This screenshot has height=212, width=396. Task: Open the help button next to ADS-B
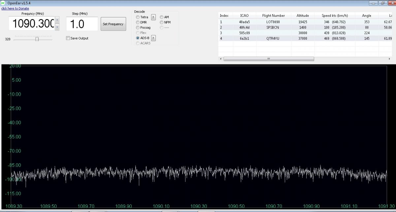153,38
